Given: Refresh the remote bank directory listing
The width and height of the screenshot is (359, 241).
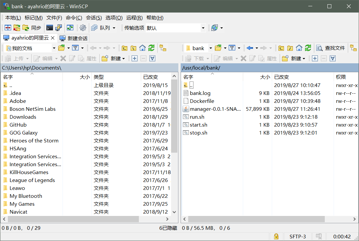Looking at the screenshot, I should [308, 48].
